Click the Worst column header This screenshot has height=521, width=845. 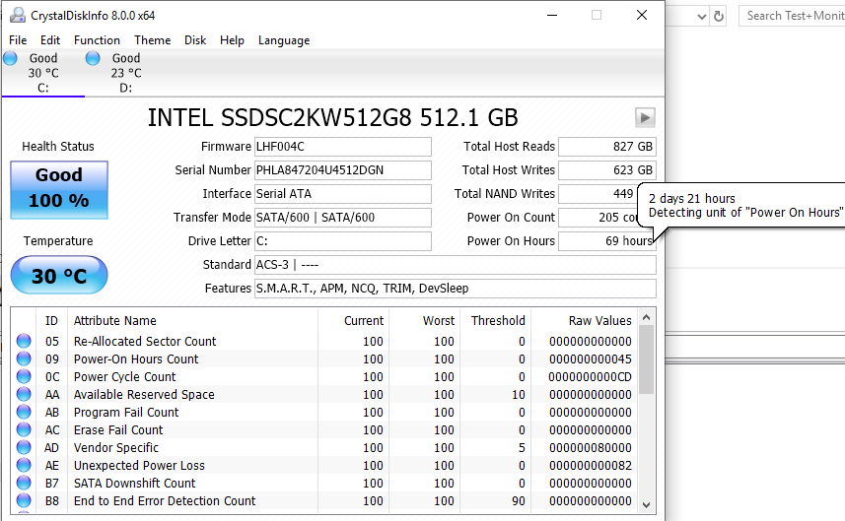425,321
